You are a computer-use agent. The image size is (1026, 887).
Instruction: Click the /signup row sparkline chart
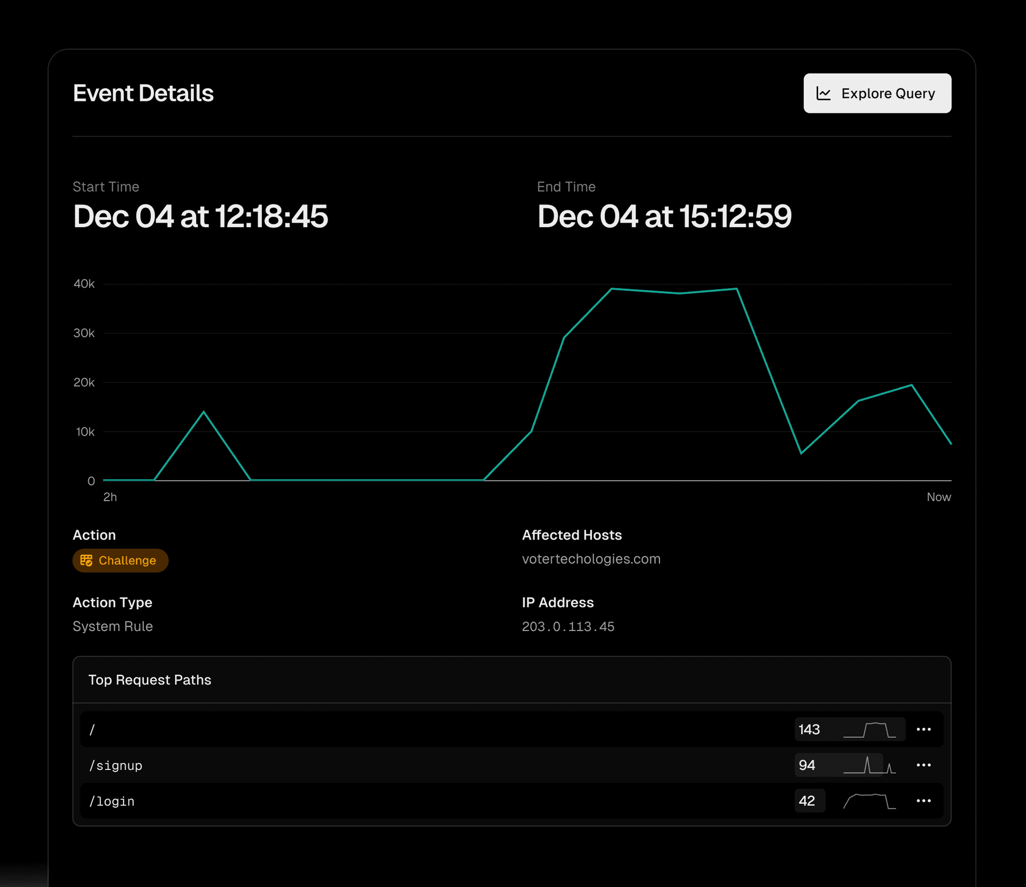[x=869, y=765]
